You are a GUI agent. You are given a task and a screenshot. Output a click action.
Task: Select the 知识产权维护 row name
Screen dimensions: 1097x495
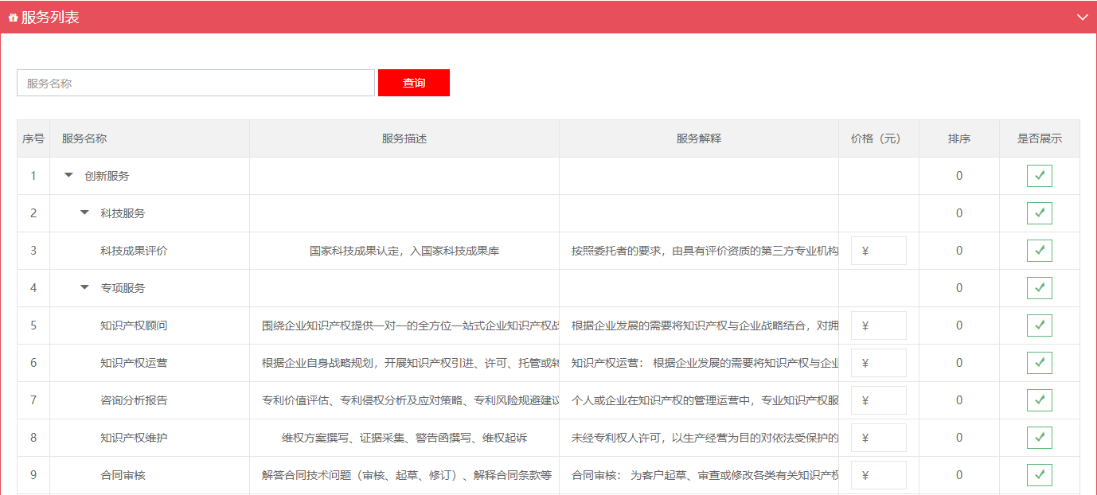point(134,438)
